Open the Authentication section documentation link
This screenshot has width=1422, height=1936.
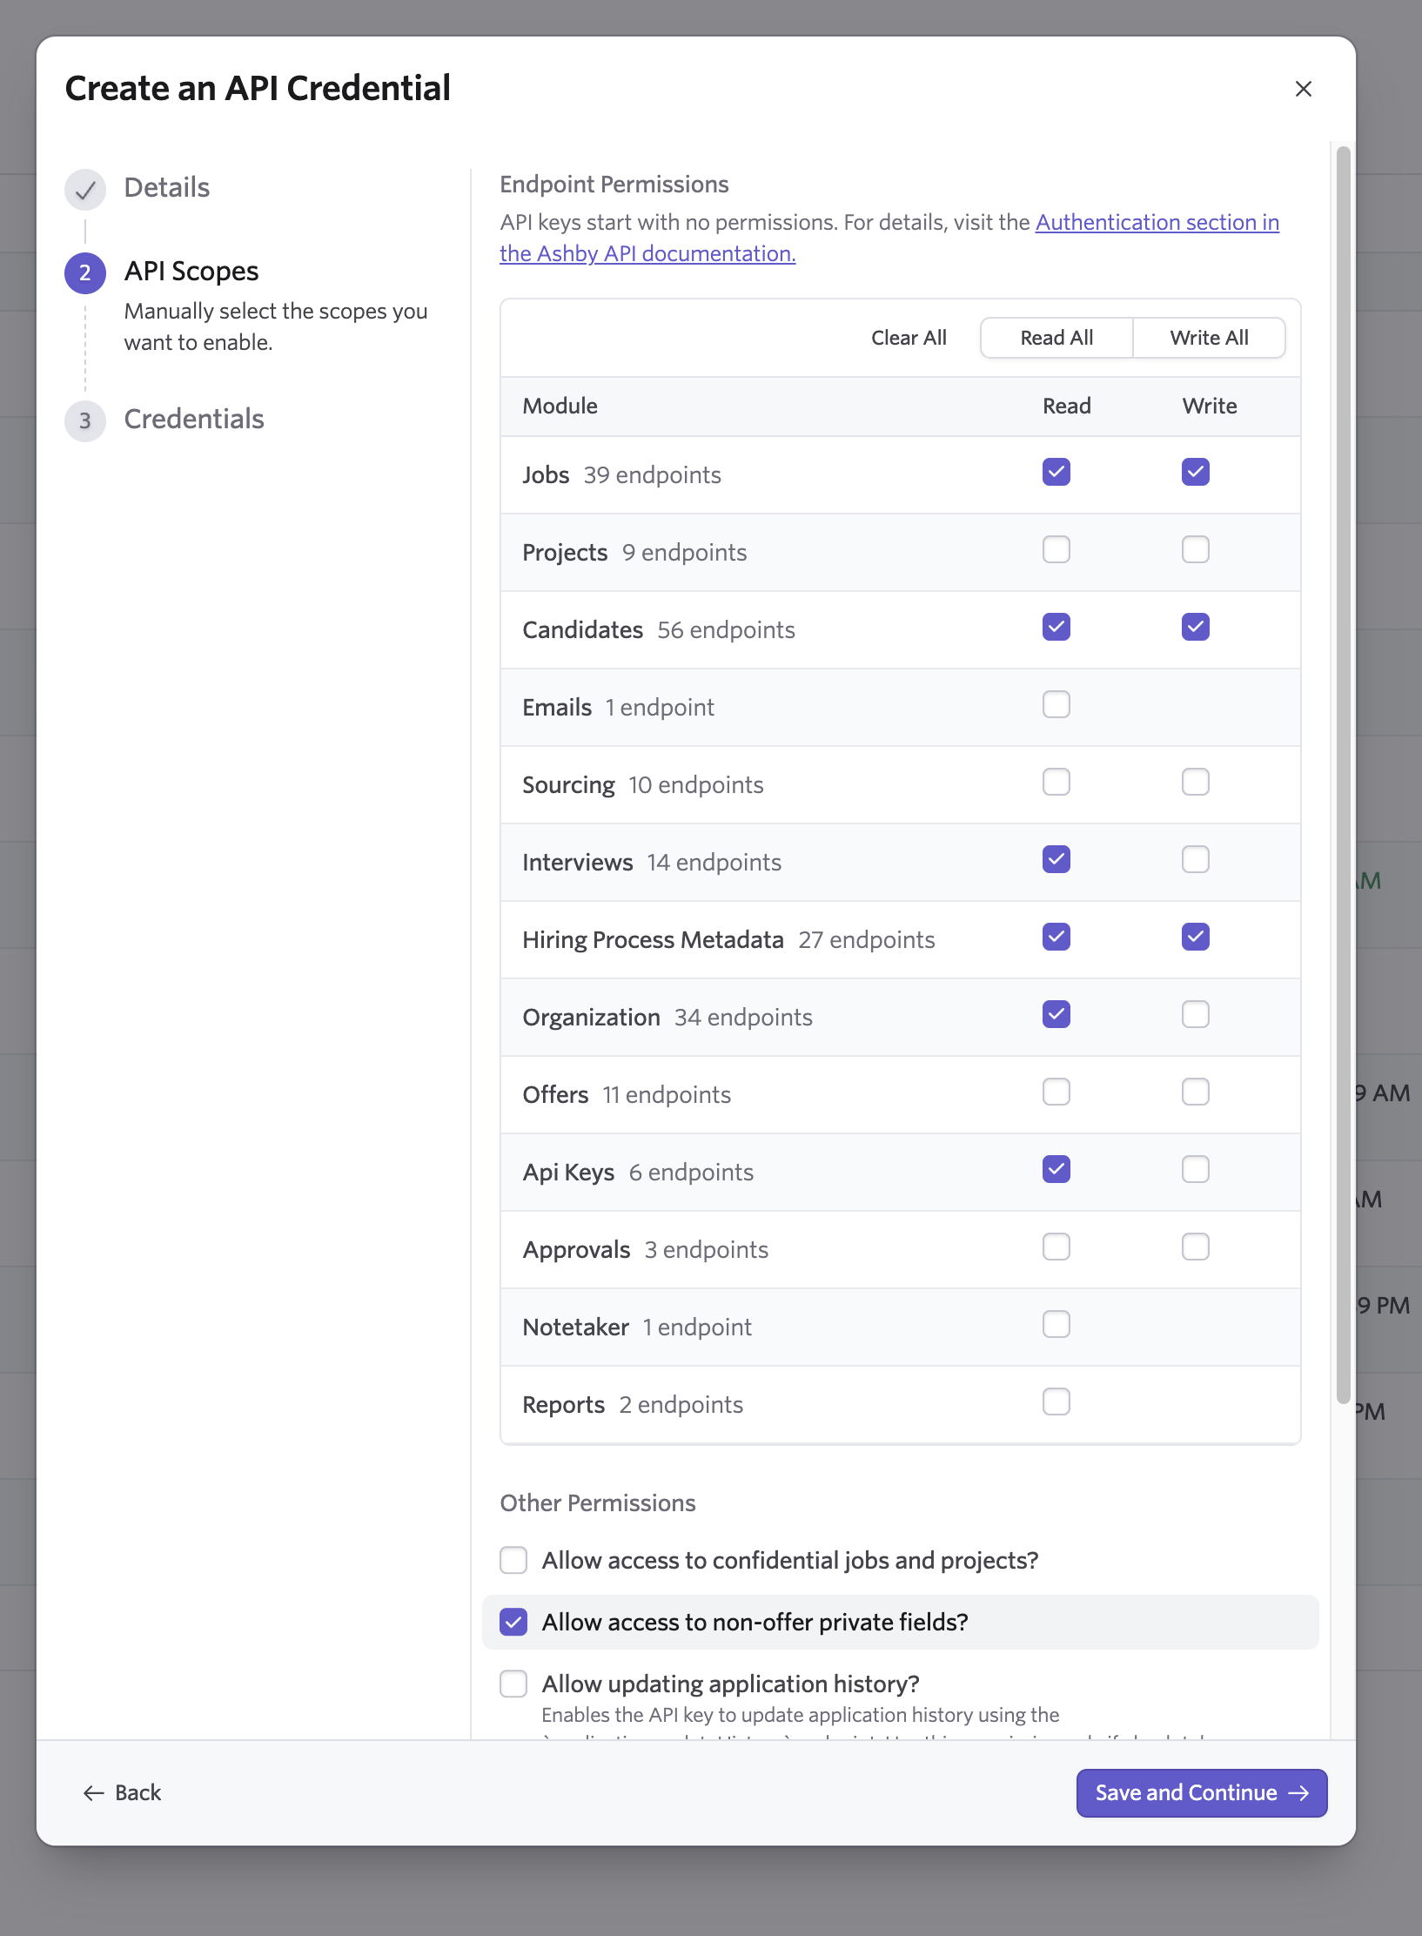pyautogui.click(x=889, y=238)
